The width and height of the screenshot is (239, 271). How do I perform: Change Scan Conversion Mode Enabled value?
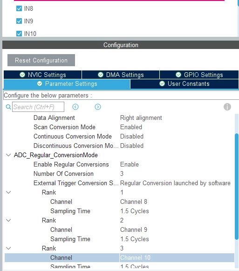click(131, 127)
